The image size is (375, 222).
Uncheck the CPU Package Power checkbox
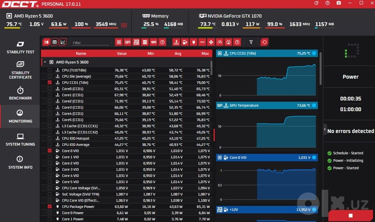click(49, 207)
